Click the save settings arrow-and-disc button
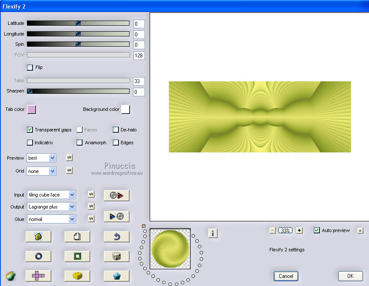The width and height of the screenshot is (369, 286). [x=116, y=216]
